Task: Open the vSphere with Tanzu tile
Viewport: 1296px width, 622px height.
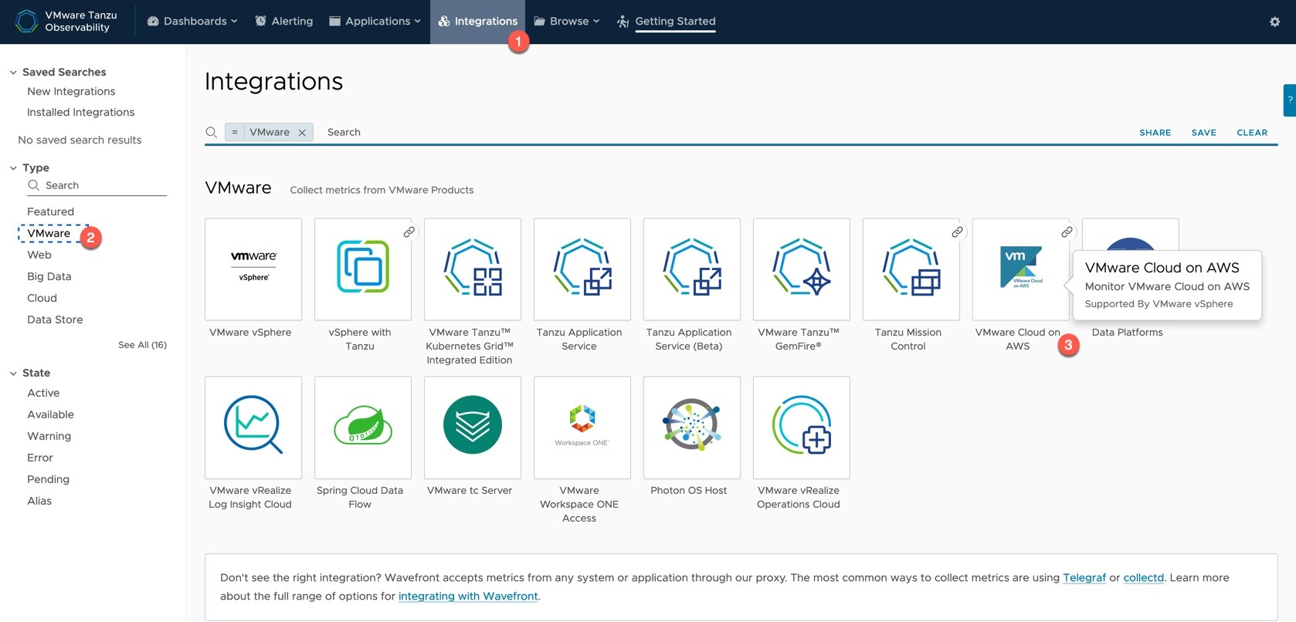Action: 363,269
